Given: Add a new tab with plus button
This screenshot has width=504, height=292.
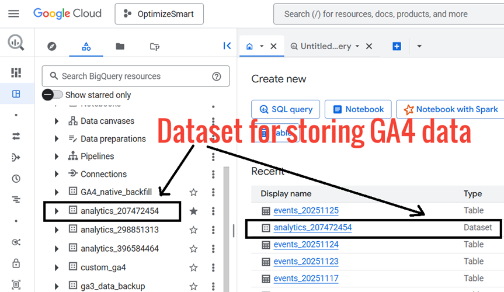Looking at the screenshot, I should click(x=397, y=46).
